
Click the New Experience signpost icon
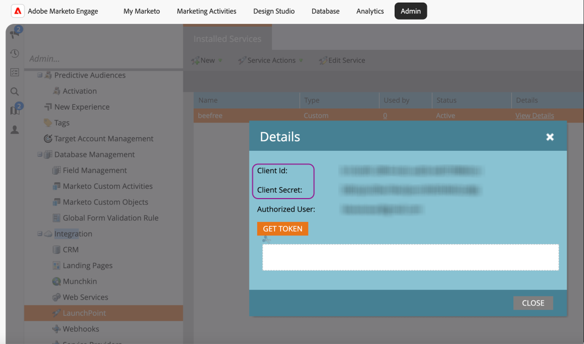(48, 107)
